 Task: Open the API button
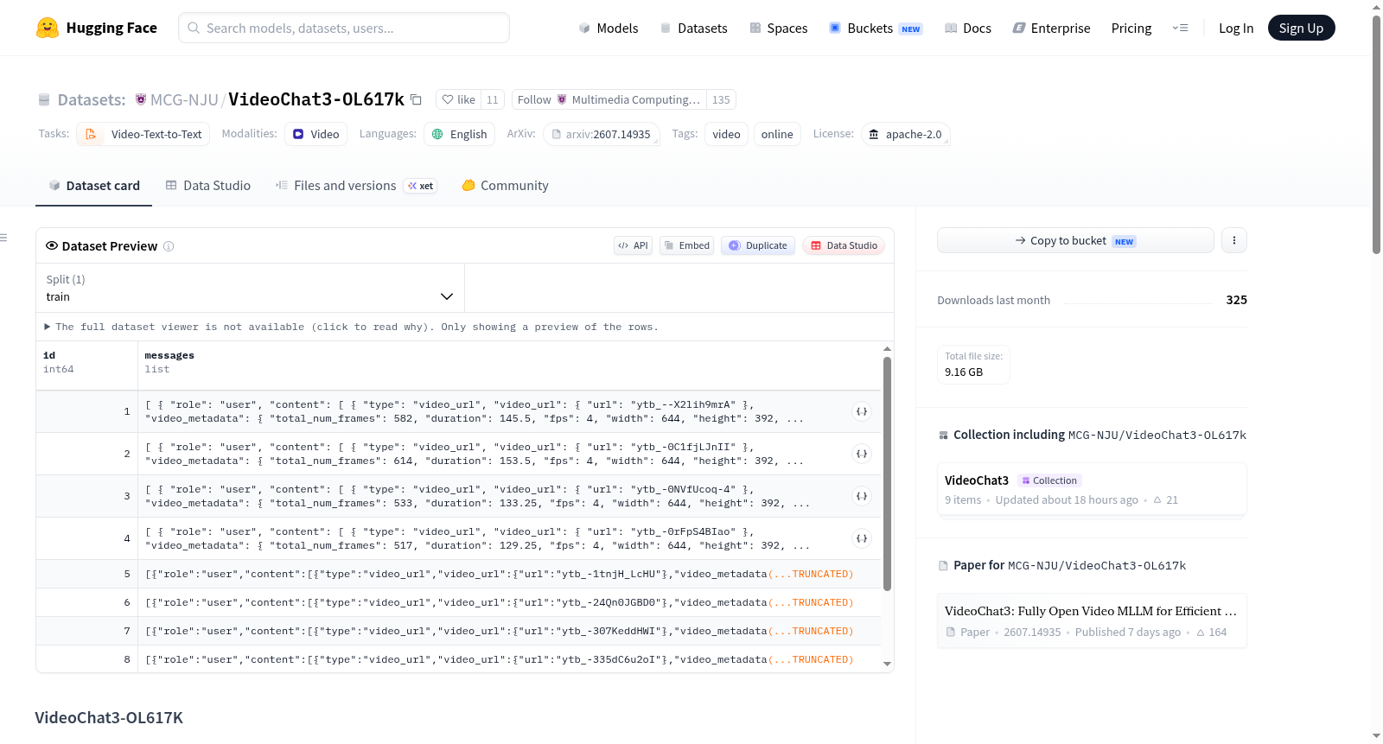click(x=633, y=245)
